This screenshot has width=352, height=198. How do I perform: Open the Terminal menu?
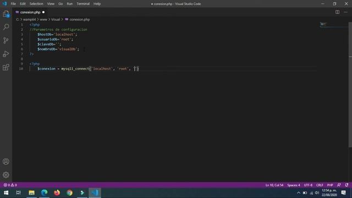coord(83,4)
